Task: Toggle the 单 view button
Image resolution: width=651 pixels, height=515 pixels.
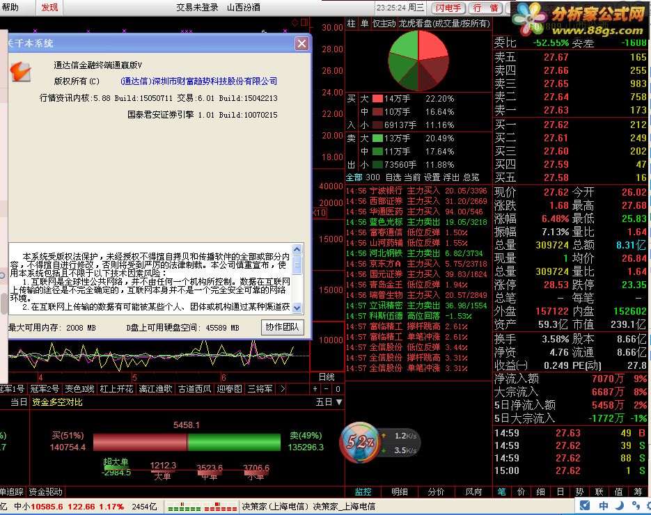Action: coord(365,23)
